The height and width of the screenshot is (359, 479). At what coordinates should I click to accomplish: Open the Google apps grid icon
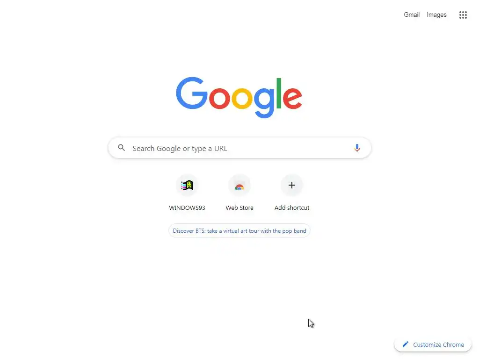463,14
